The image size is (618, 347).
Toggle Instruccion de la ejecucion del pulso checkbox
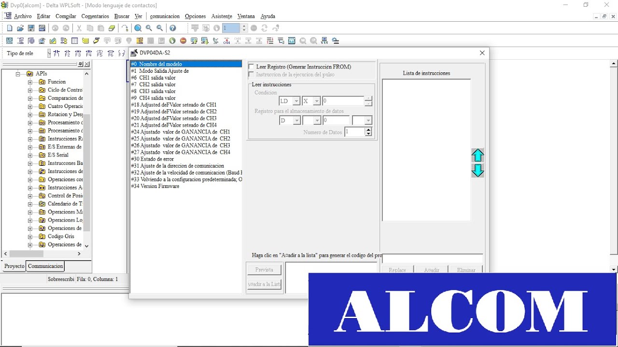pyautogui.click(x=251, y=75)
